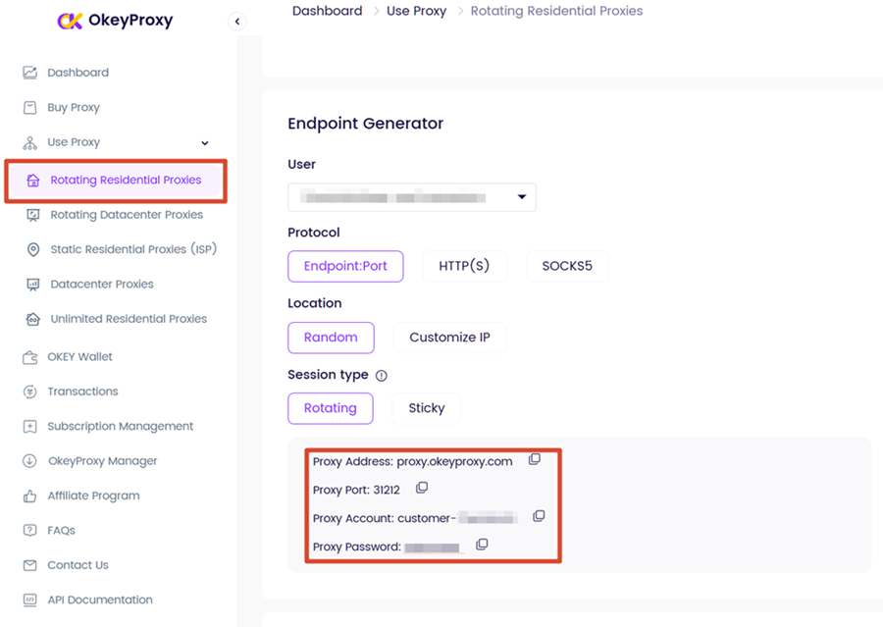Open Subscription Management page
Screen dimensions: 883x627
point(121,427)
